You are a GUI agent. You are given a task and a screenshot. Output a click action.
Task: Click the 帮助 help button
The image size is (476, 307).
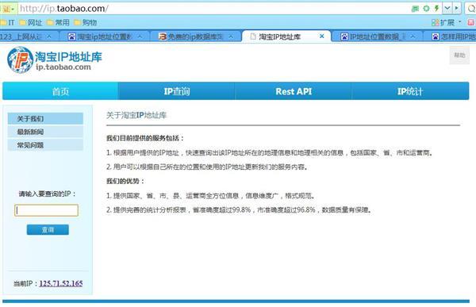(459, 55)
